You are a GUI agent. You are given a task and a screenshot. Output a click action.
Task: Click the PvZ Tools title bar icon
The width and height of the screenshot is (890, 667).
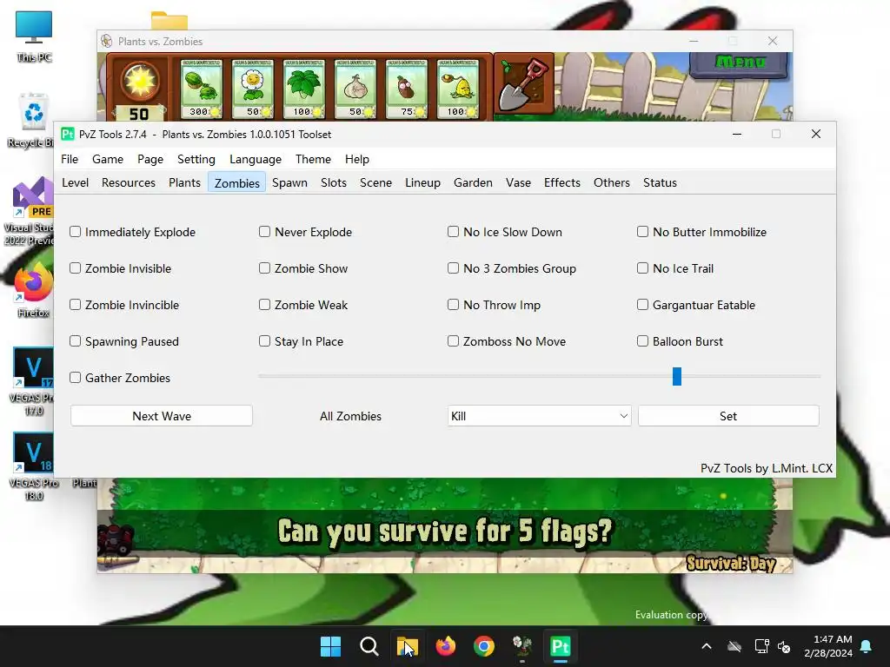click(68, 134)
